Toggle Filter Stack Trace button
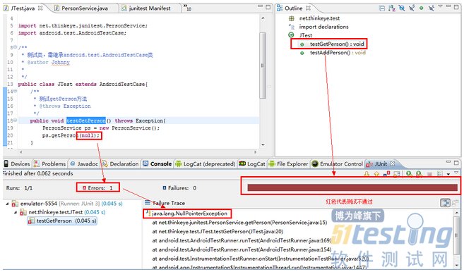Viewport: 464px width, 272px height. tap(446, 203)
